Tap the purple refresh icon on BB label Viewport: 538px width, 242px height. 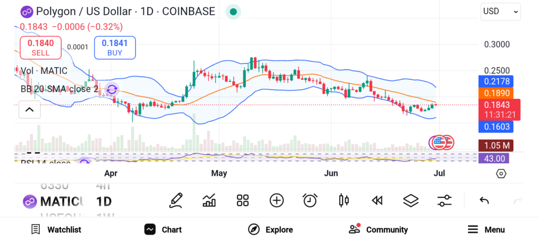click(112, 90)
